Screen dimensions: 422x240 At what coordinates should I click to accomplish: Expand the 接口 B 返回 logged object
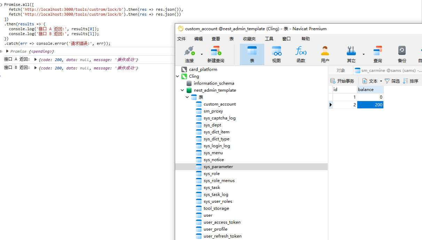tap(36, 68)
